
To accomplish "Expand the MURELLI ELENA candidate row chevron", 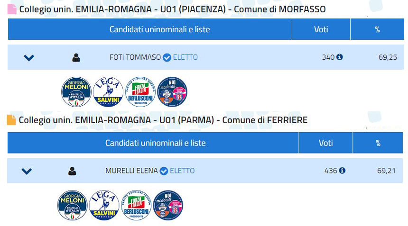I will point(27,171).
